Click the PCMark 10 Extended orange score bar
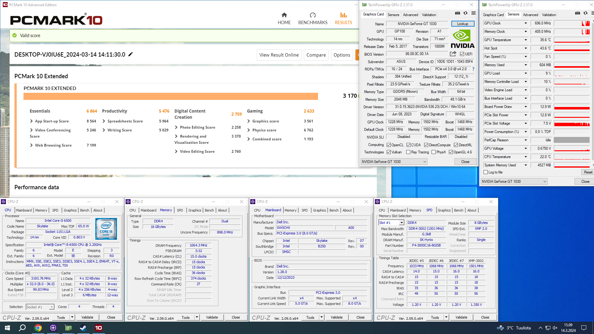 click(x=171, y=96)
